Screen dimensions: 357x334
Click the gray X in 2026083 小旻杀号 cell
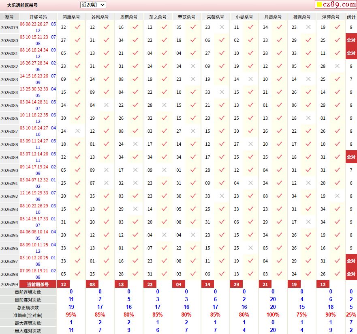point(251,79)
